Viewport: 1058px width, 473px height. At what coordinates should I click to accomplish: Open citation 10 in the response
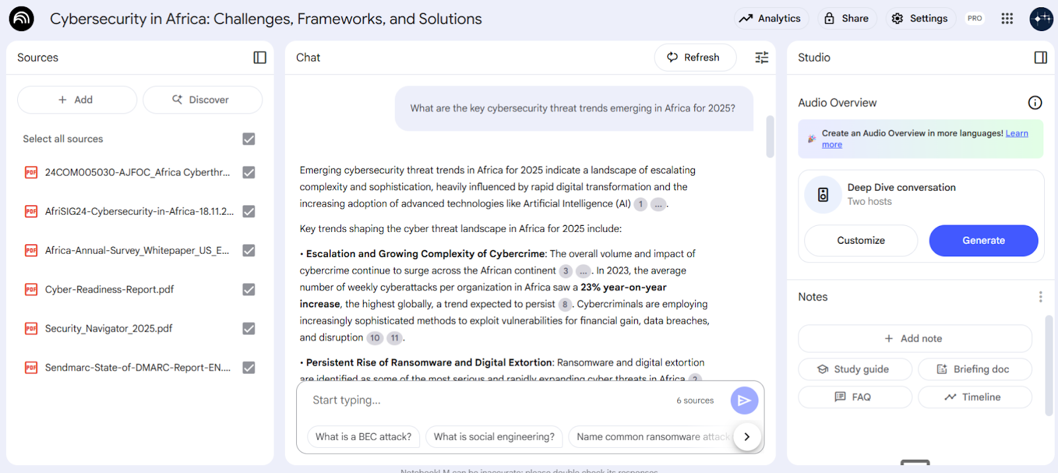coord(375,338)
